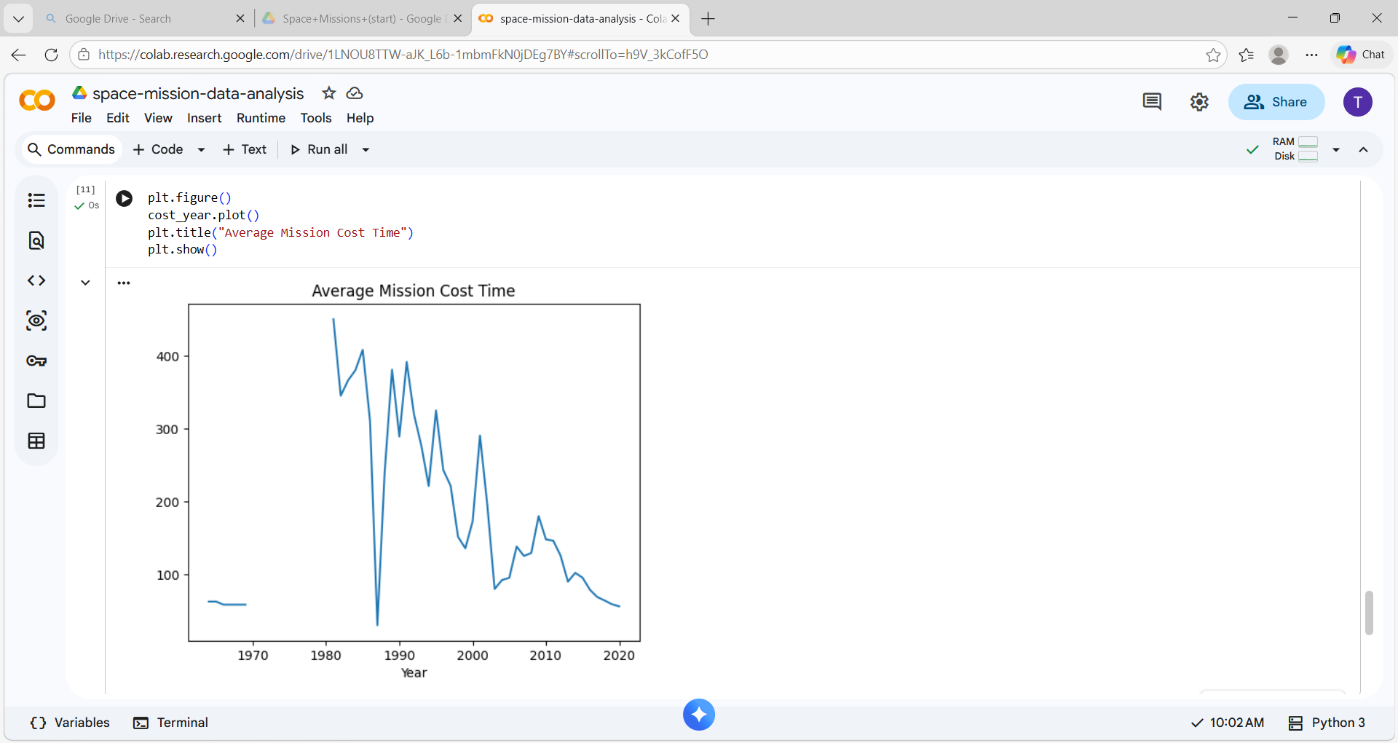Toggle the Terminal panel open

point(170,723)
